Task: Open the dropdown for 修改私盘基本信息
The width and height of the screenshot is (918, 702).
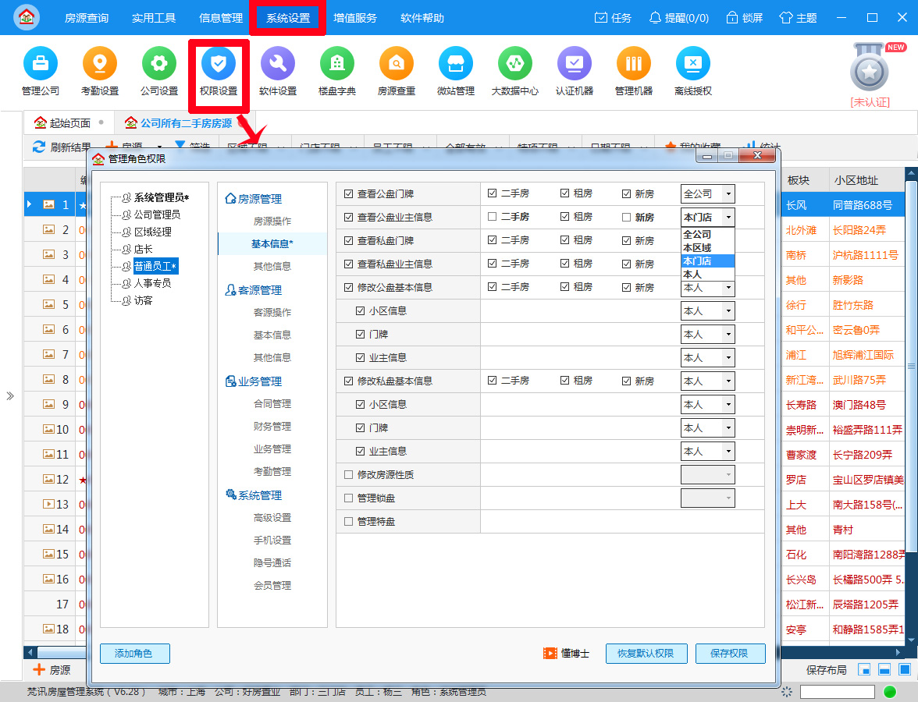Action: coord(707,381)
